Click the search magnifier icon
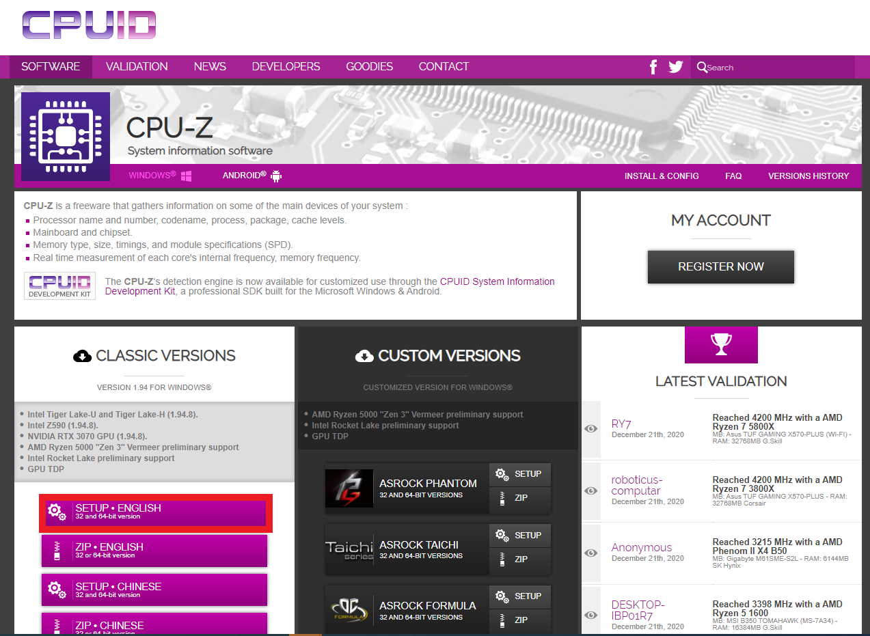 (702, 67)
